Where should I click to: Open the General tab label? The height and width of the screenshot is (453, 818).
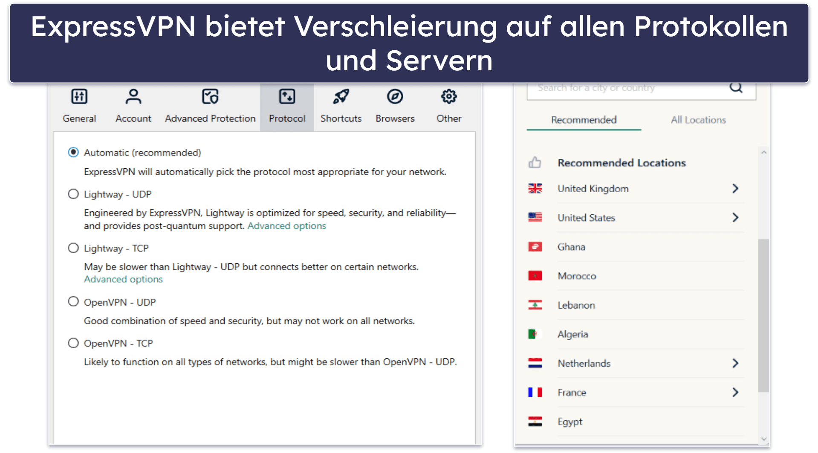coord(79,118)
